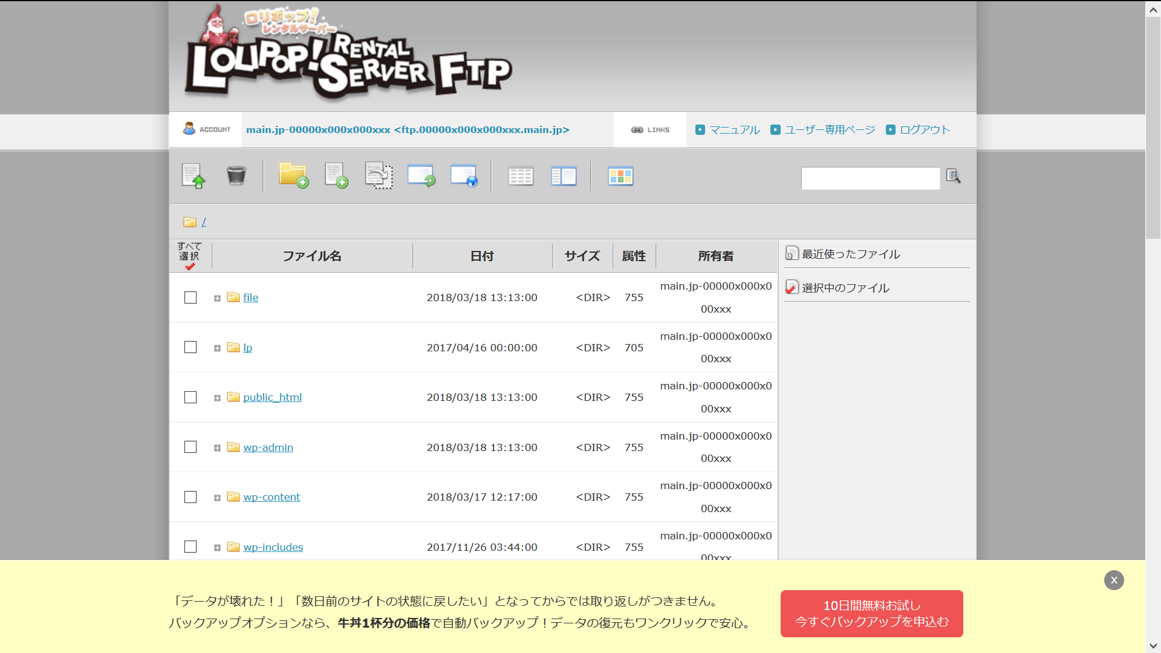Click the refresh window icon
The width and height of the screenshot is (1161, 653).
[x=421, y=176]
